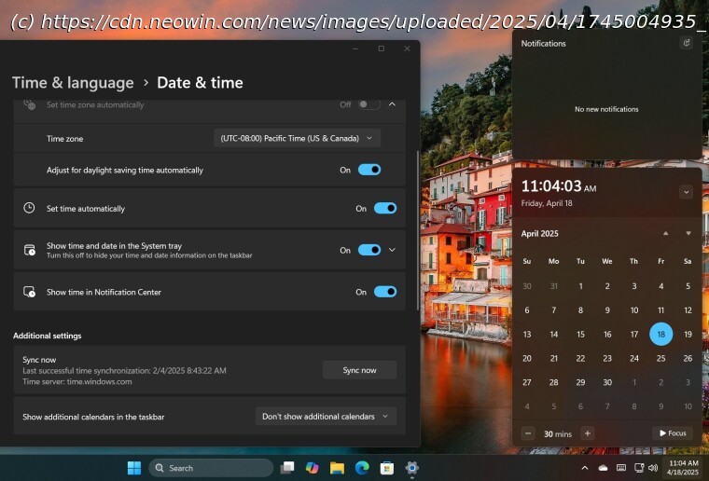Launch Microsoft Edge from the taskbar

pos(362,468)
